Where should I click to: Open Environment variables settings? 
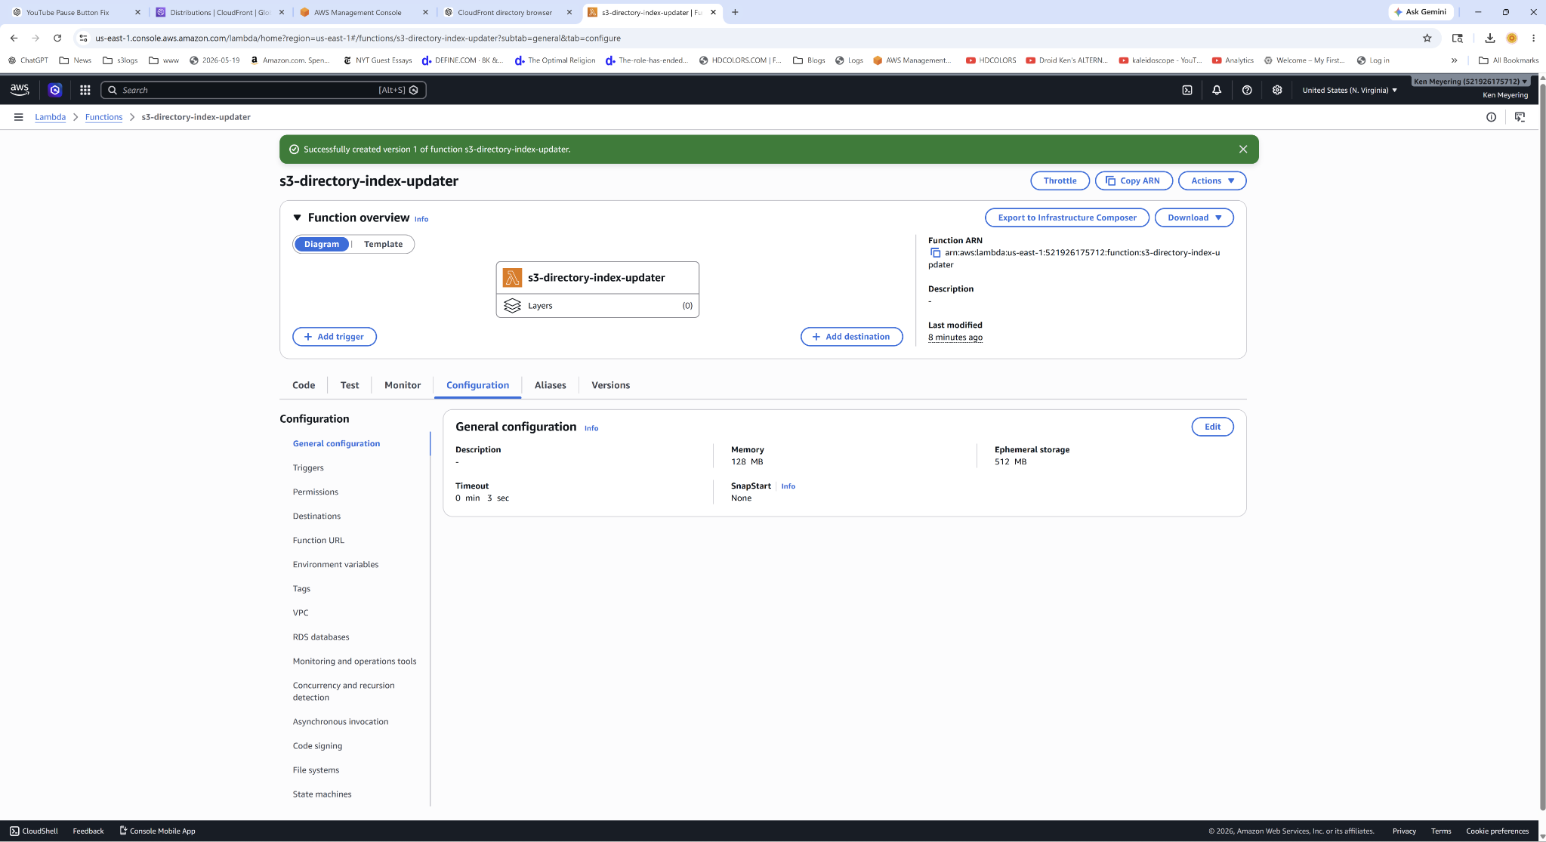[336, 564]
